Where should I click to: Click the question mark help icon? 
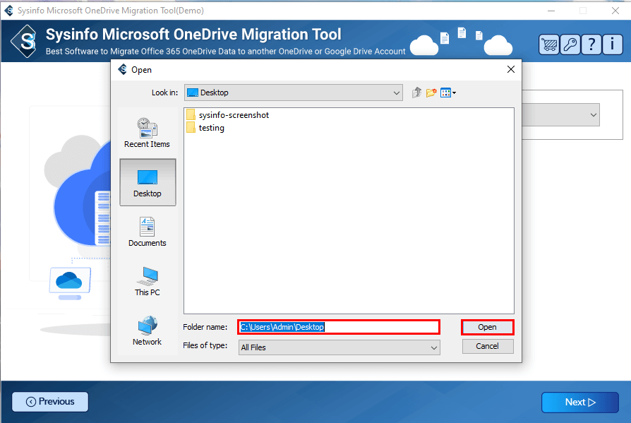point(591,44)
